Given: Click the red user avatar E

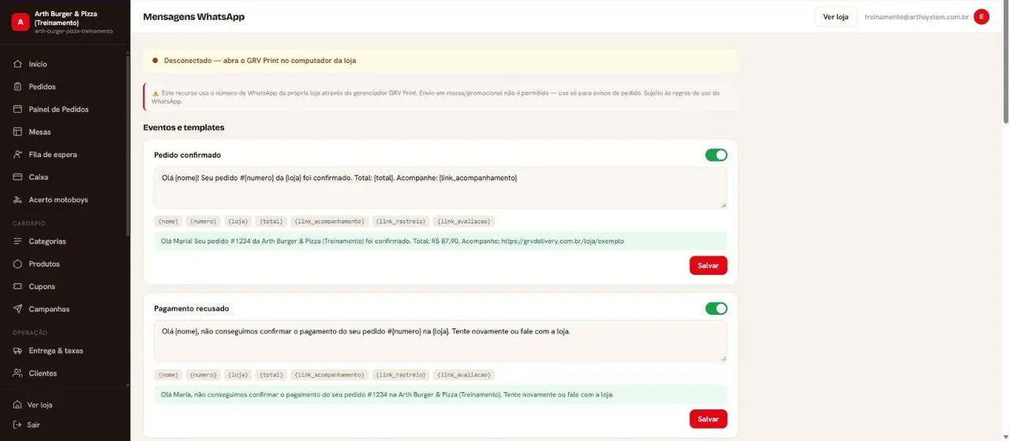Looking at the screenshot, I should (982, 17).
